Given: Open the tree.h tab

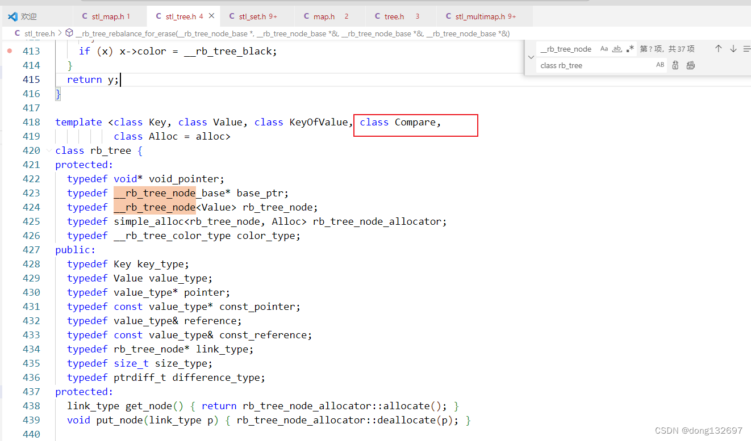Looking at the screenshot, I should [402, 16].
